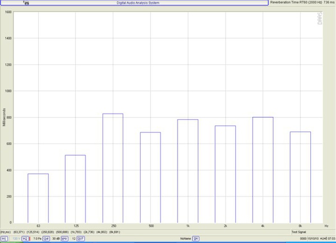Click the Milliseconds axis label

tap(4, 117)
